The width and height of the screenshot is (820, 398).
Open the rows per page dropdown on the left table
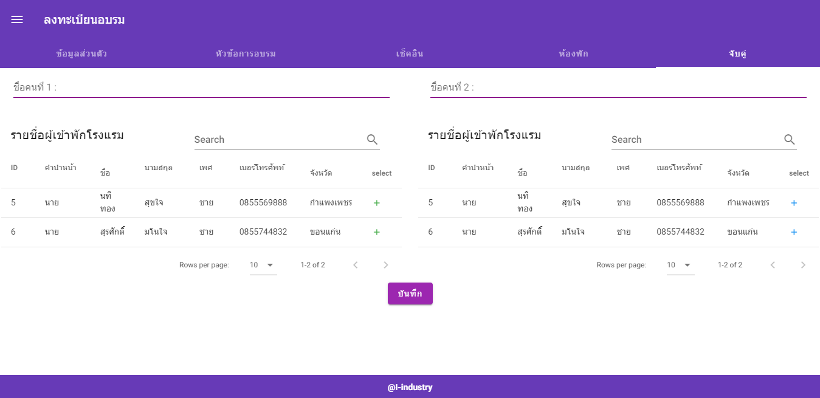pyautogui.click(x=263, y=264)
